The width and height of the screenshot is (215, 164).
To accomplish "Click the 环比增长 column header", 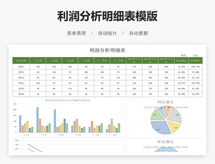I will point(195,60).
